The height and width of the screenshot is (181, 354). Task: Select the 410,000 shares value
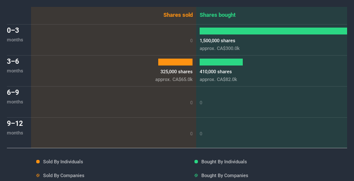pos(216,72)
